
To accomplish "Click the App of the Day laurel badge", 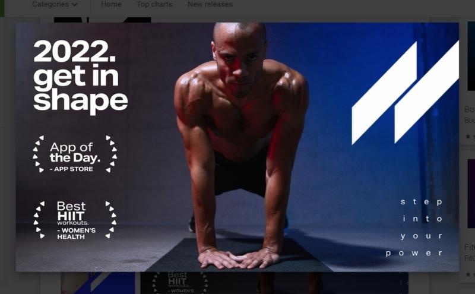I will click(x=75, y=154).
